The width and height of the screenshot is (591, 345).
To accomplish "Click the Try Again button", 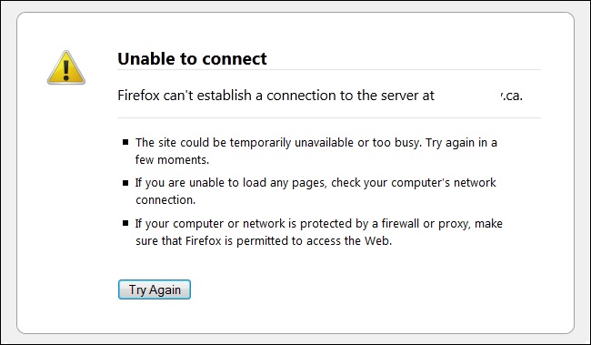I will point(155,289).
